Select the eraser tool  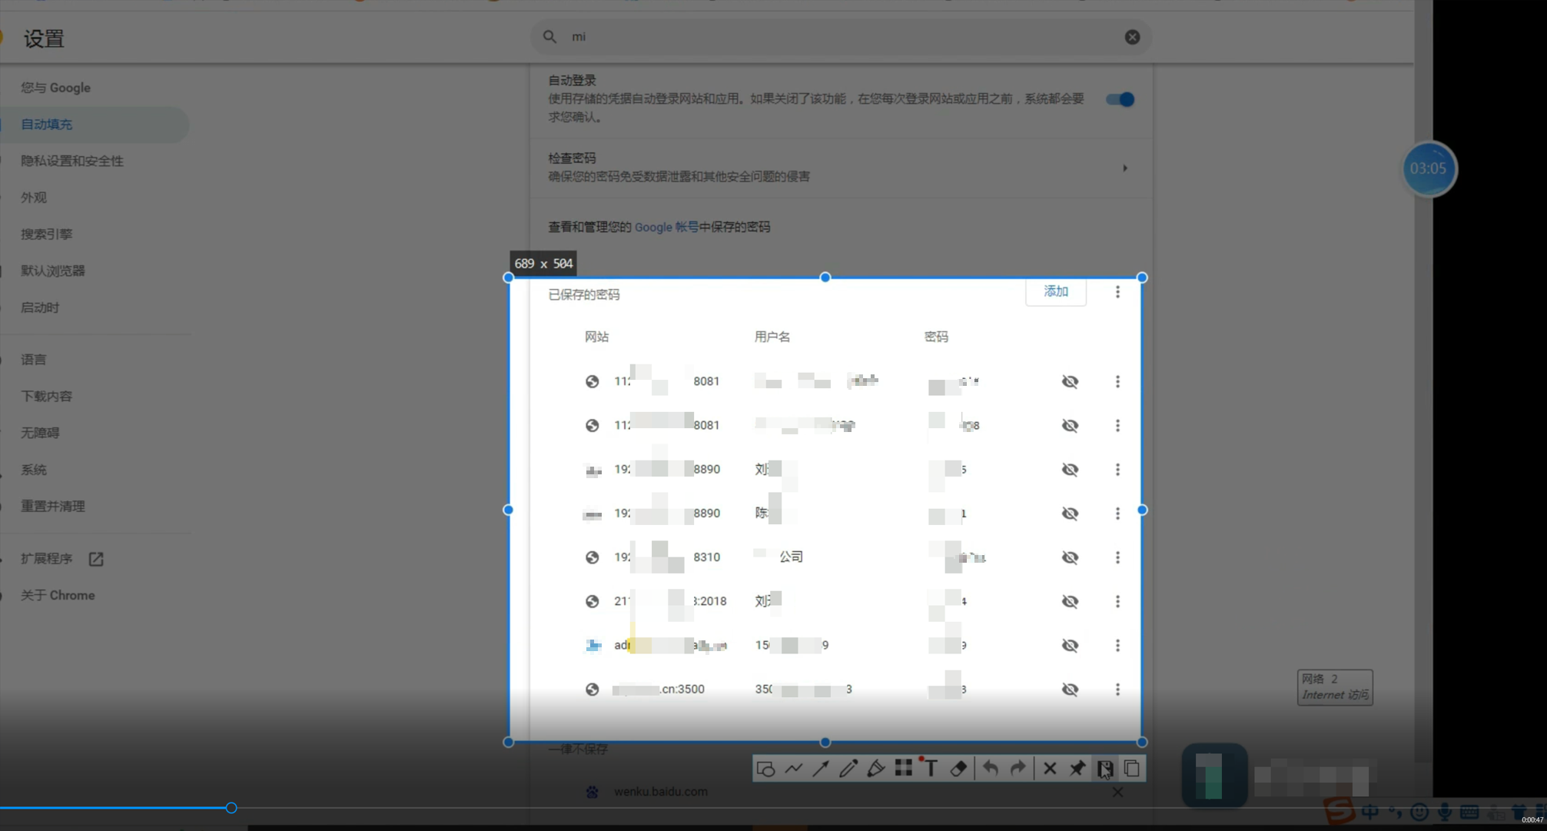coord(958,768)
